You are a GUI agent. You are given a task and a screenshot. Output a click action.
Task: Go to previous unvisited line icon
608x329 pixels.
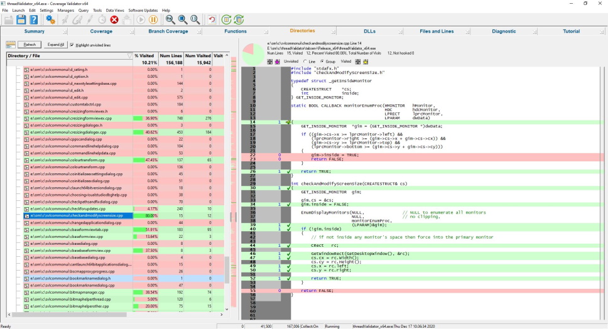click(270, 62)
